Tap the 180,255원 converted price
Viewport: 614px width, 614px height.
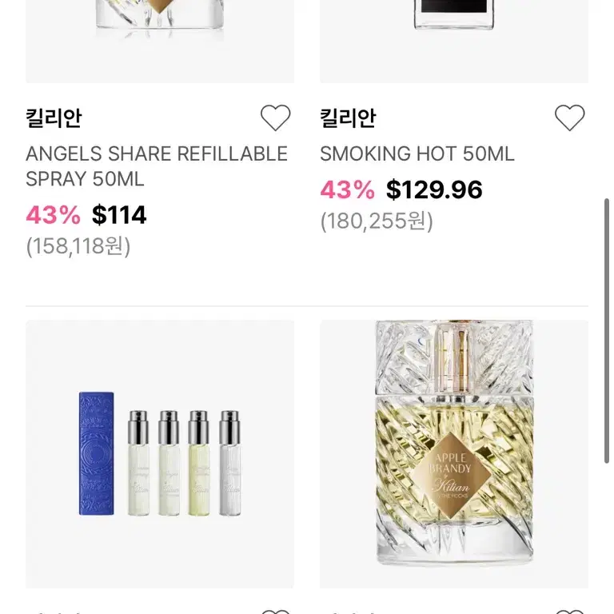tap(377, 221)
